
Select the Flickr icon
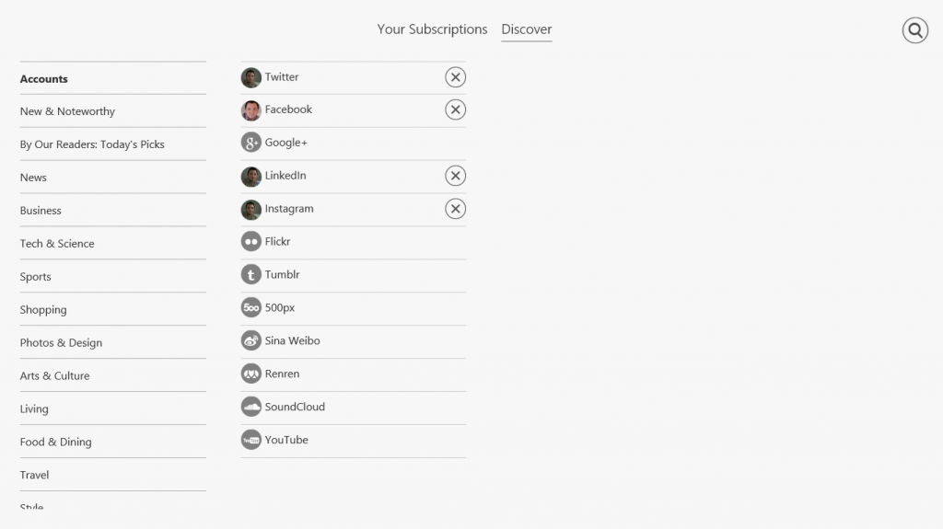point(250,242)
